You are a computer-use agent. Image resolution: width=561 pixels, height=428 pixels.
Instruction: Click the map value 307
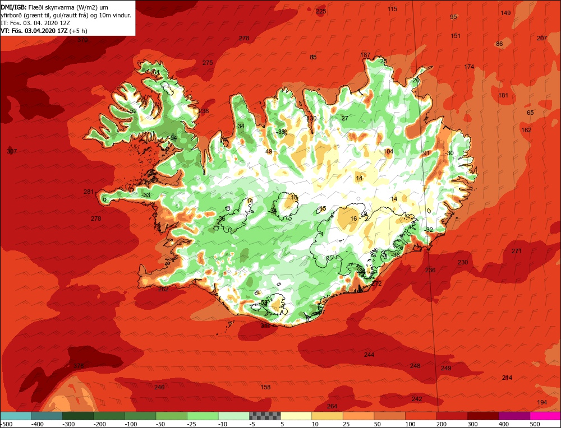click(x=12, y=151)
